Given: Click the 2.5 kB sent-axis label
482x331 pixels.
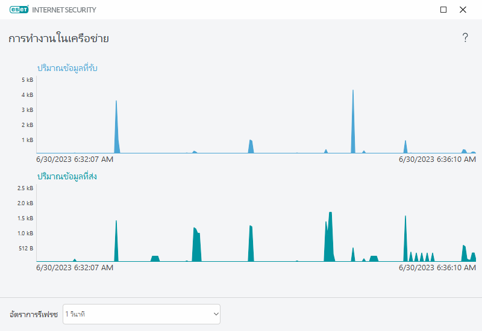Looking at the screenshot, I should click(25, 188).
